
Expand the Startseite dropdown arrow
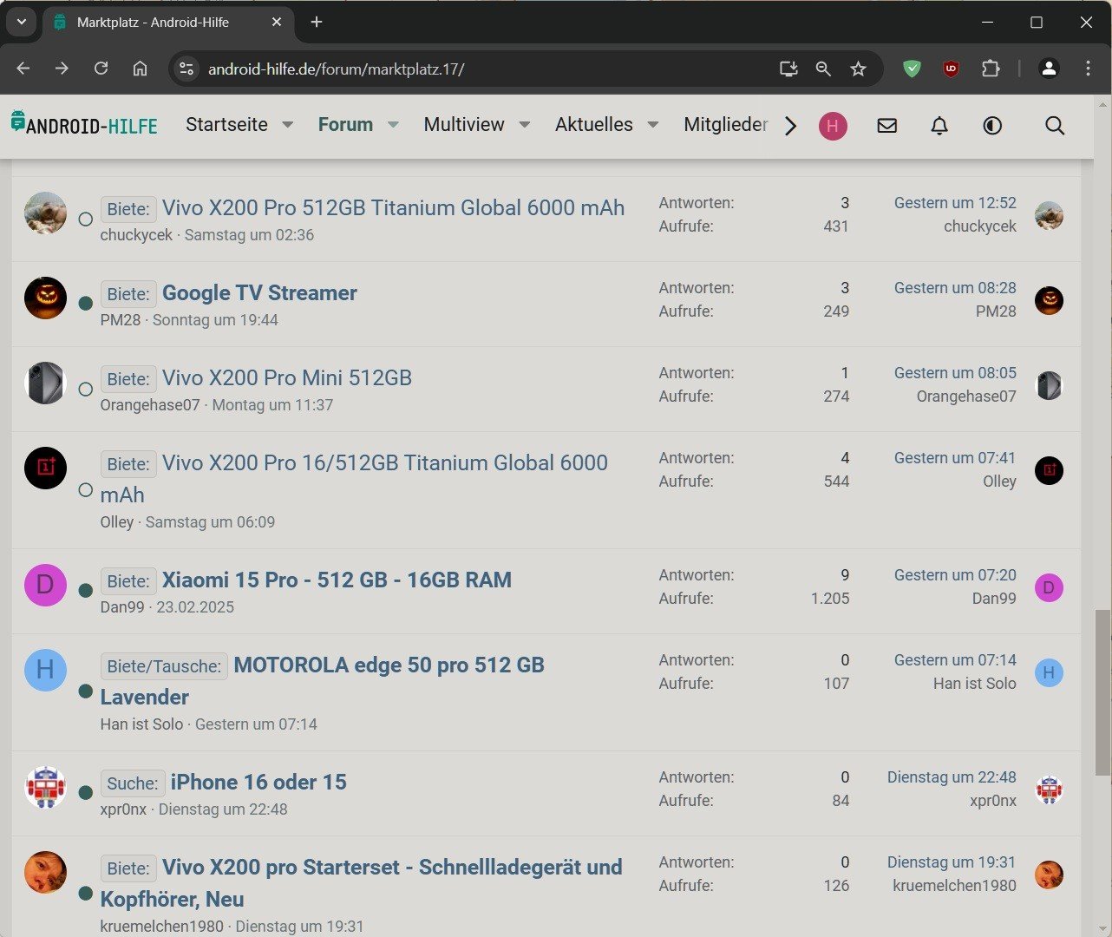(288, 125)
